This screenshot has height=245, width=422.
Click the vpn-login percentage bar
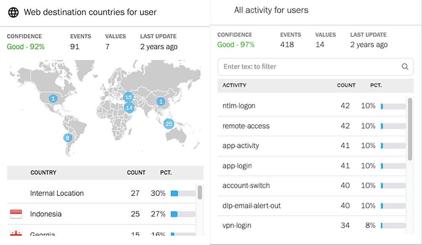click(393, 226)
